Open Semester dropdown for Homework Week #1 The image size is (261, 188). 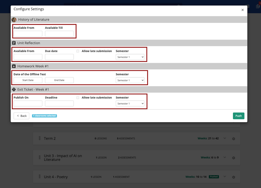click(x=130, y=80)
